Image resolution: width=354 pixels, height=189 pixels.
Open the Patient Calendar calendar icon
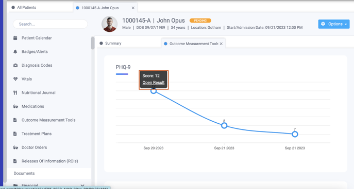click(15, 38)
